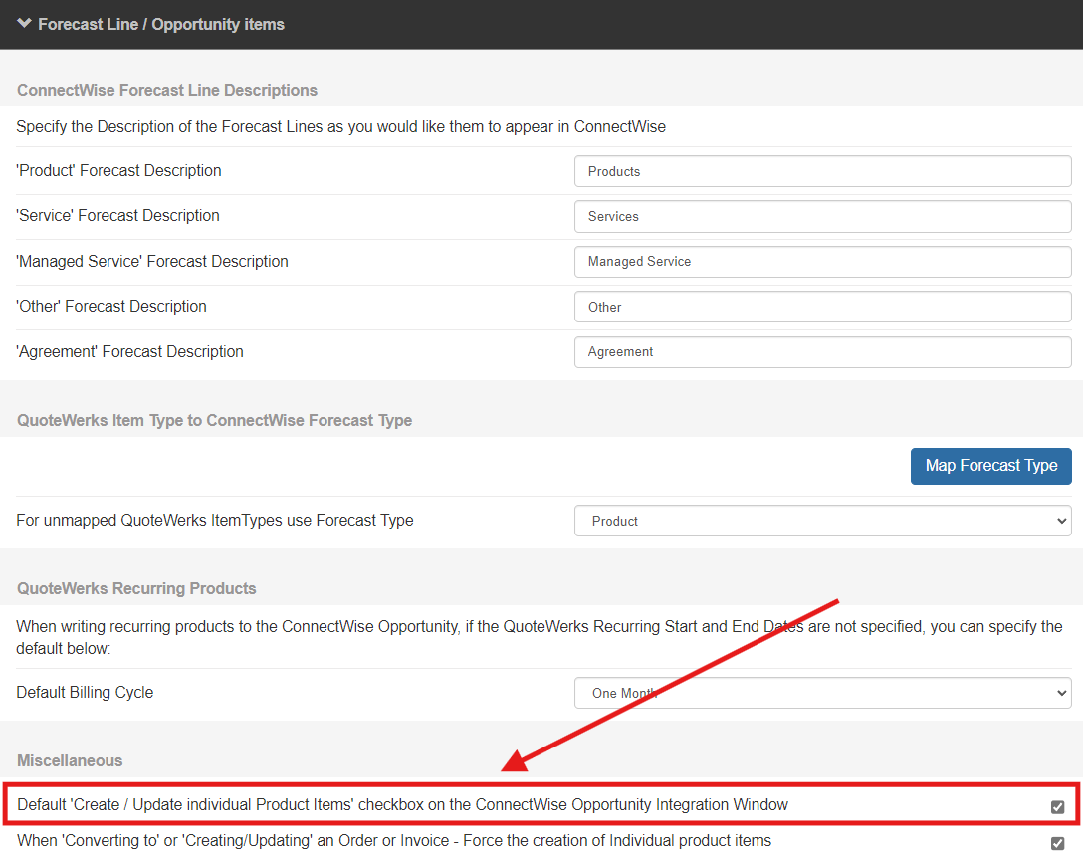The width and height of the screenshot is (1083, 854).
Task: Focus the 'Product' Forecast Description field
Action: pos(822,171)
